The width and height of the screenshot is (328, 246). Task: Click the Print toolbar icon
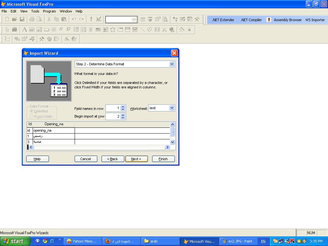(x=32, y=19)
